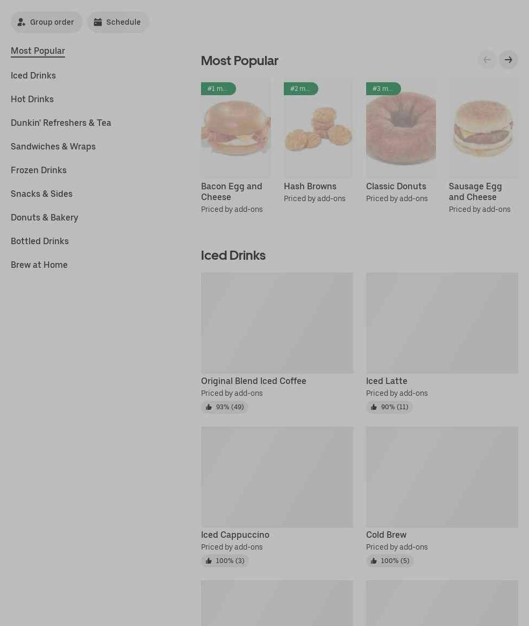Open the Hash Browns item image
Screen dimensions: 529x626
coord(318,128)
